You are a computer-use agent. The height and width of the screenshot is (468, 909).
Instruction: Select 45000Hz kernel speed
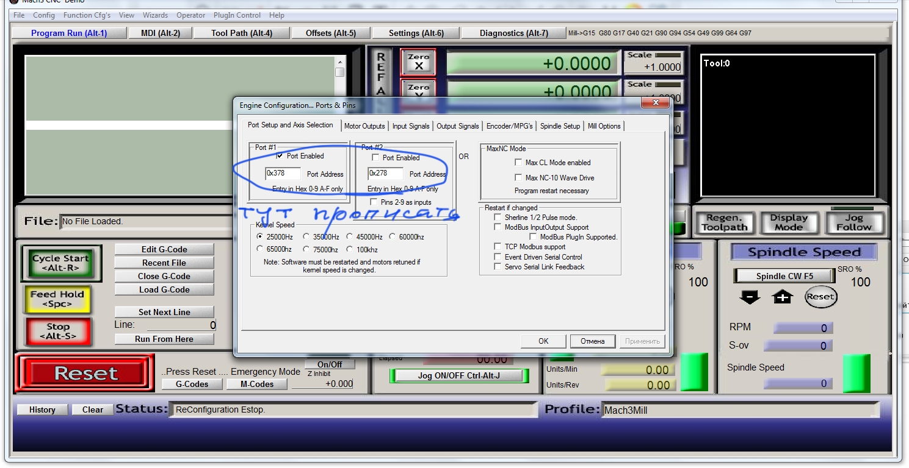[x=350, y=237]
